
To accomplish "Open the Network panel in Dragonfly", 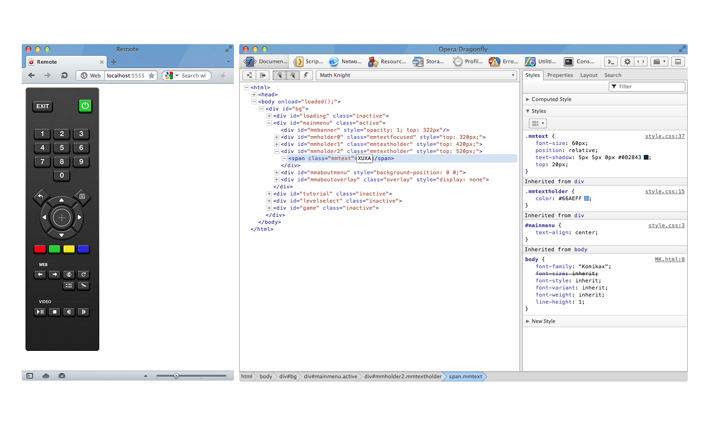I will pyautogui.click(x=346, y=61).
